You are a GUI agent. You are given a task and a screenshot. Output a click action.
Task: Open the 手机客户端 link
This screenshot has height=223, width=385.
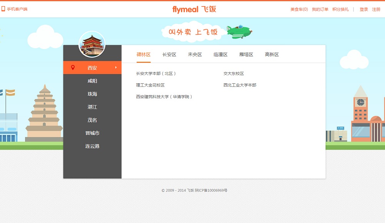pos(17,9)
